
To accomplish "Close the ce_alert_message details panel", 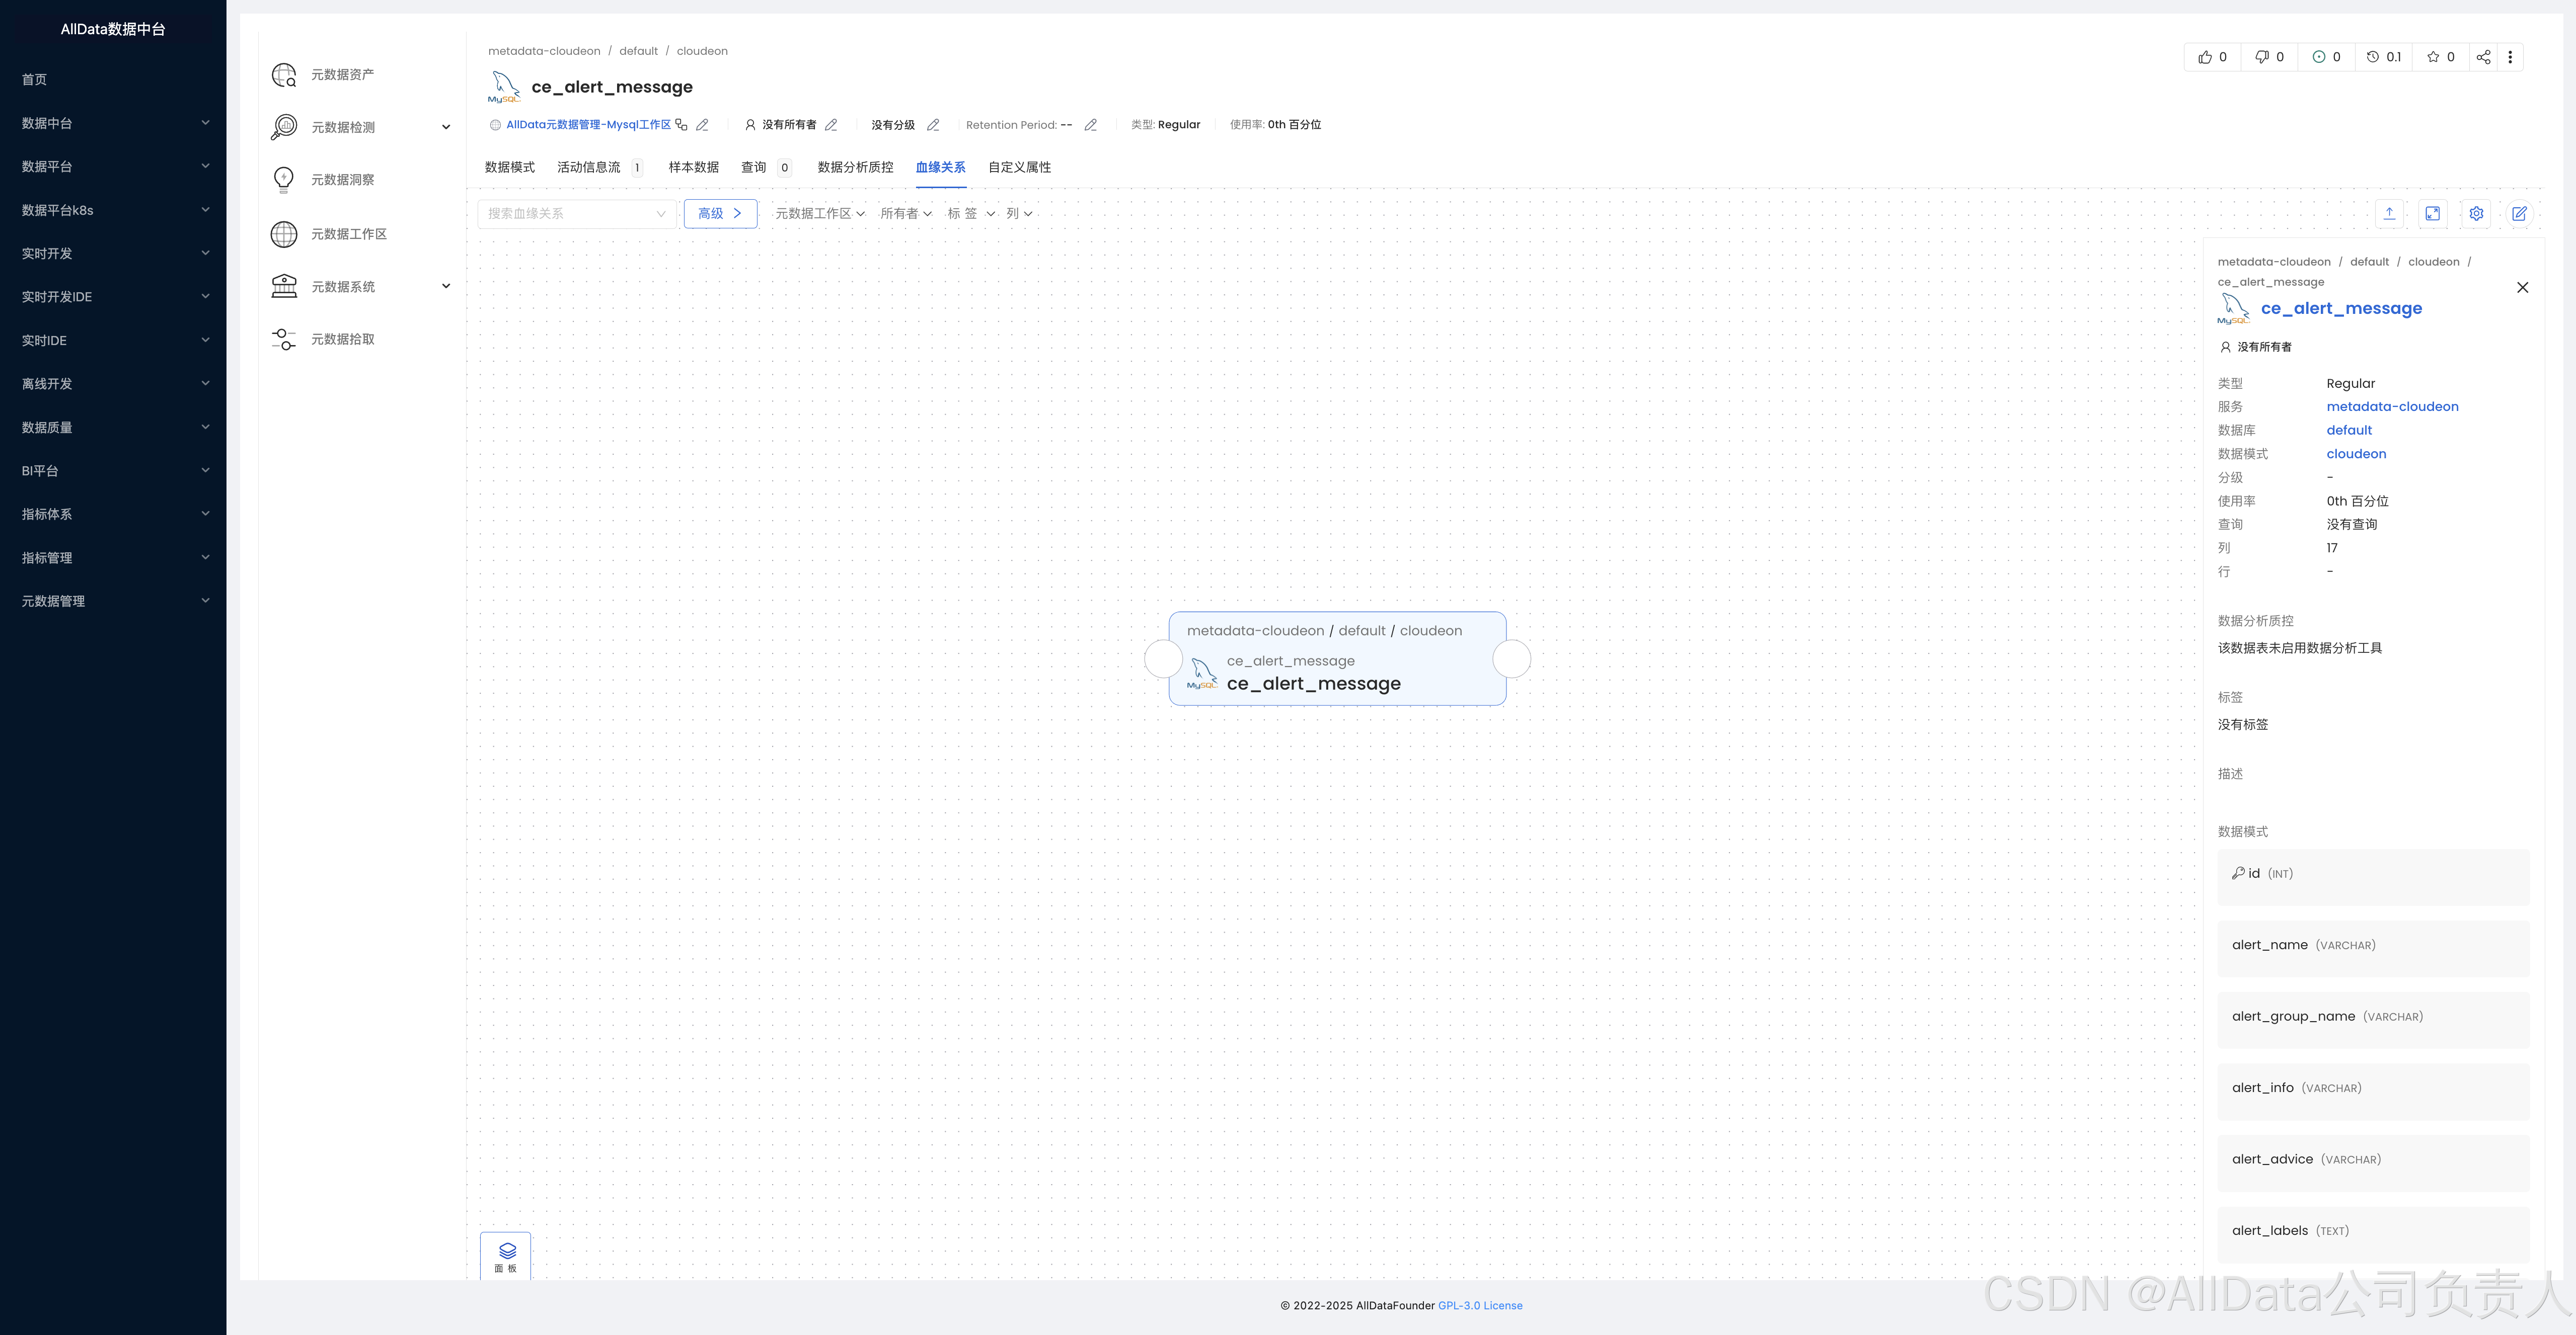I will point(2522,288).
